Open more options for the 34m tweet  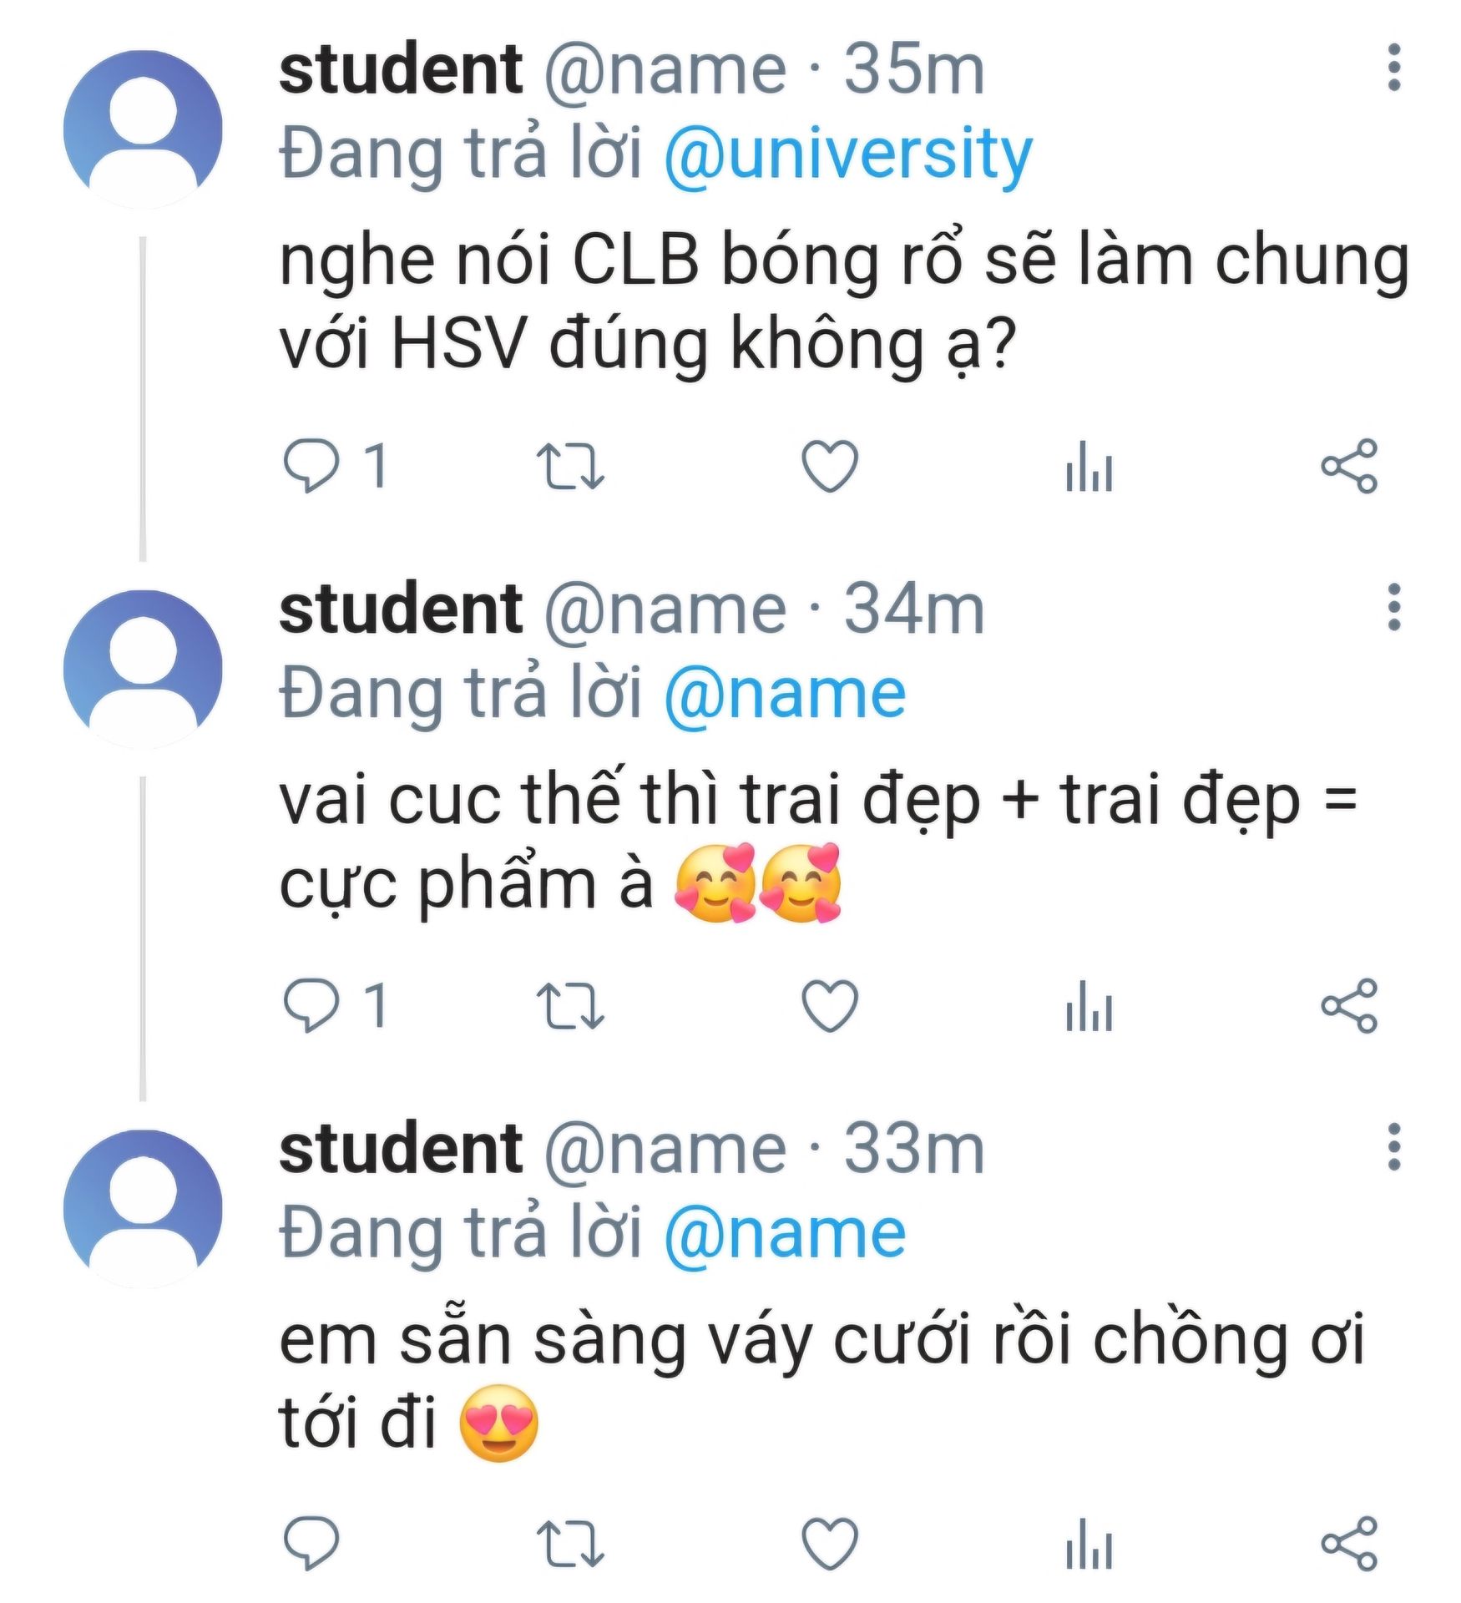(1393, 608)
